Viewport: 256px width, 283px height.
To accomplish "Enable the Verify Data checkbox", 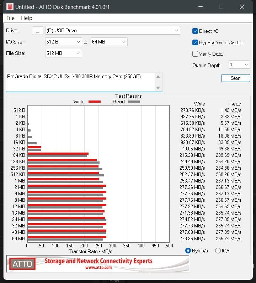I will point(195,54).
